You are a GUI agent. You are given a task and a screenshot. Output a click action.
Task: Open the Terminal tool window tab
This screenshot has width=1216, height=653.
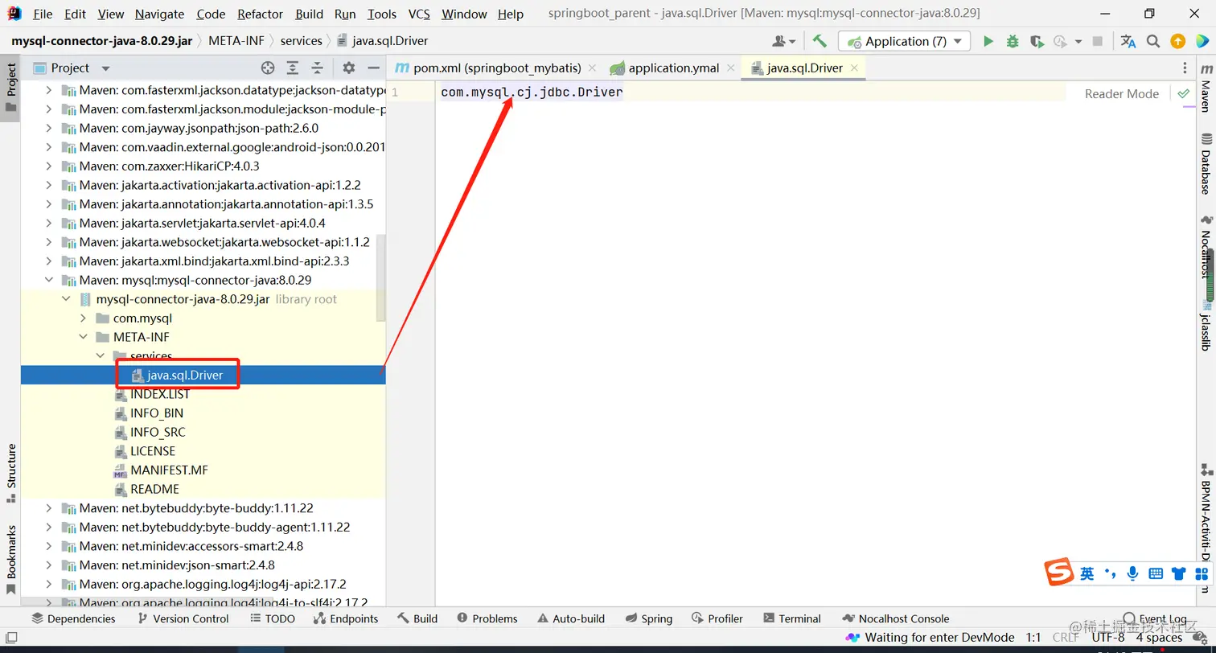pos(791,618)
